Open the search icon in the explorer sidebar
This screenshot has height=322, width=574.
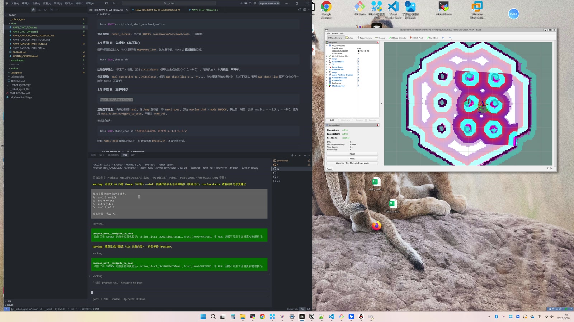(39, 10)
